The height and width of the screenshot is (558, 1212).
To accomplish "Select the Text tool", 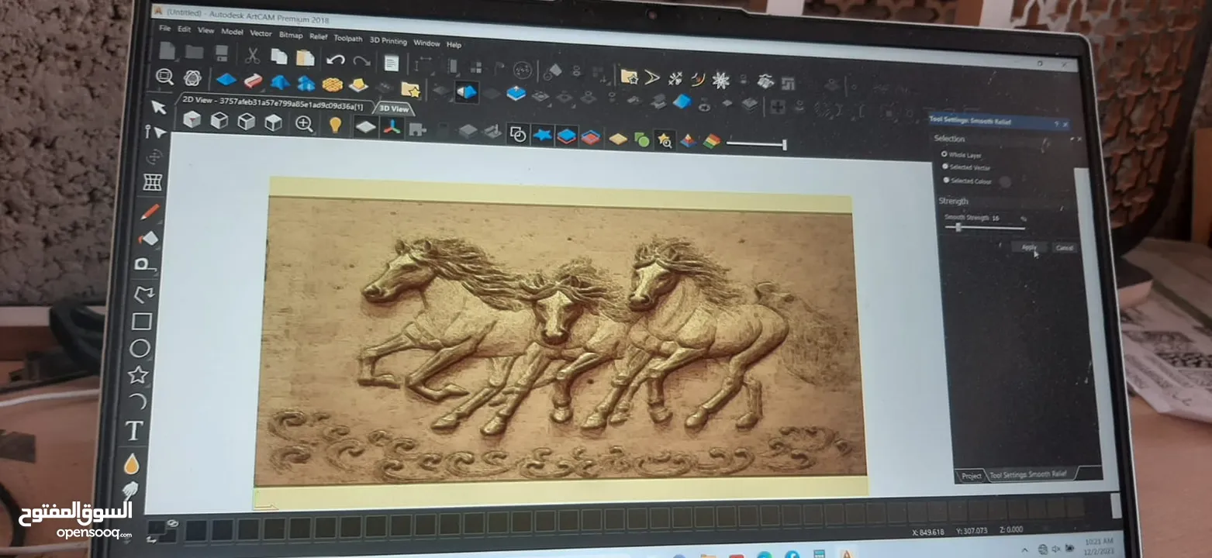I will pos(135,431).
